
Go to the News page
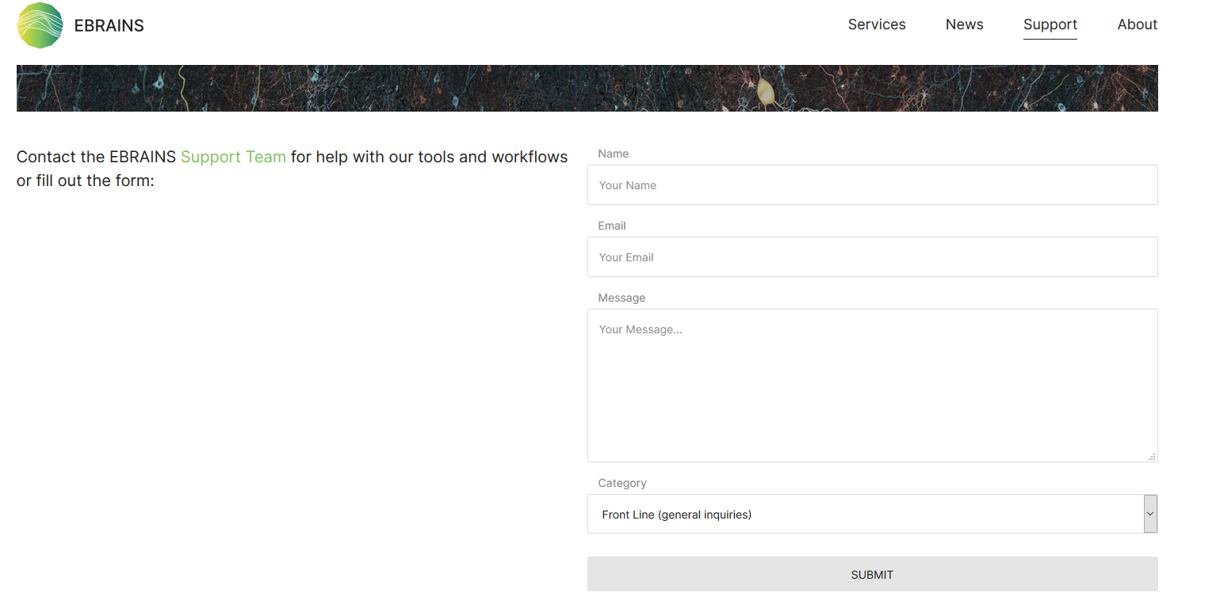click(x=964, y=25)
